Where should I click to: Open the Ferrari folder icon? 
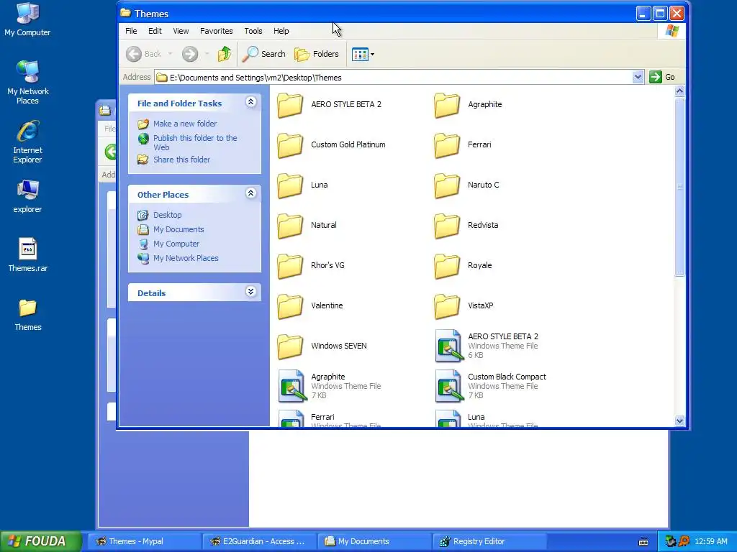pos(446,145)
